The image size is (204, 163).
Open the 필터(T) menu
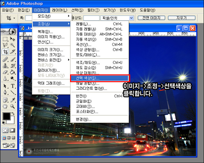[x=93, y=10]
